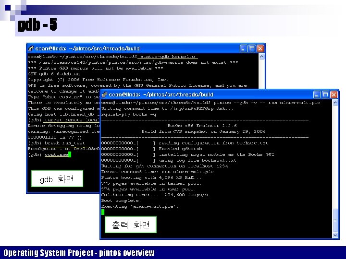Image resolution: width=346 pixels, height=259 pixels.
Task: Close the gdb terminal window
Action: 260,48
